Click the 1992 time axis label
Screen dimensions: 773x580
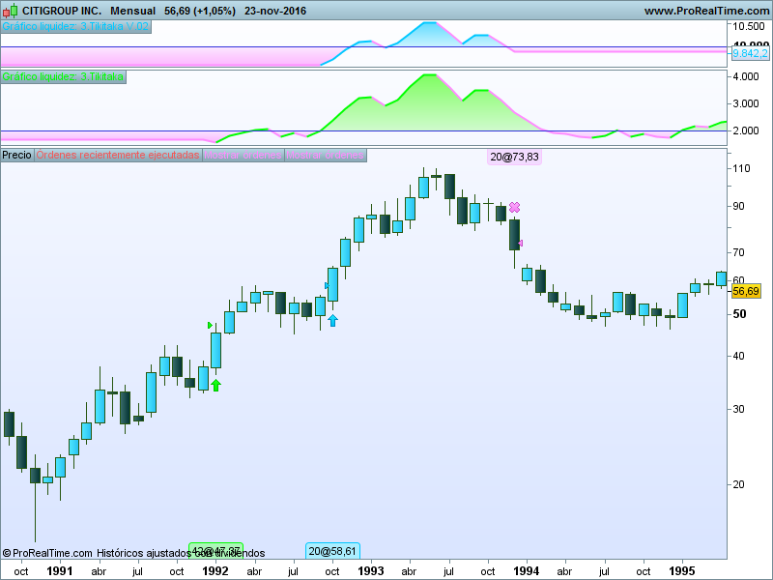215,571
